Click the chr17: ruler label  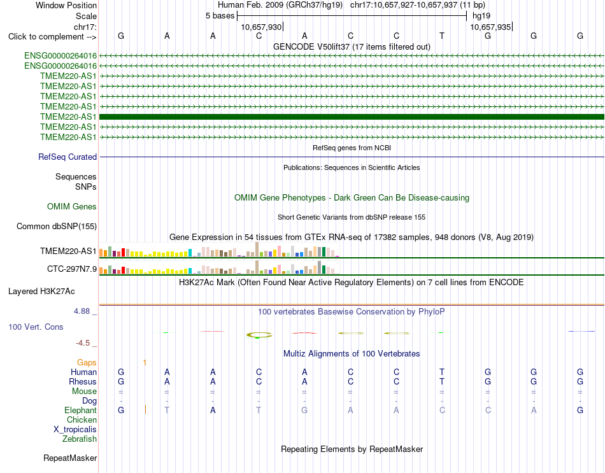(x=85, y=27)
